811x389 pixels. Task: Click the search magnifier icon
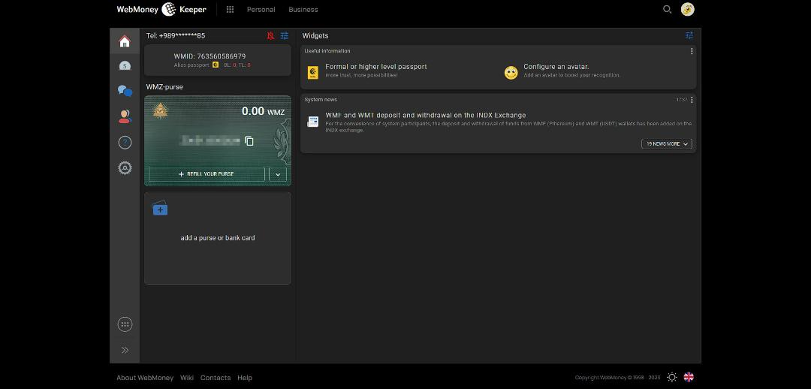[x=668, y=9]
